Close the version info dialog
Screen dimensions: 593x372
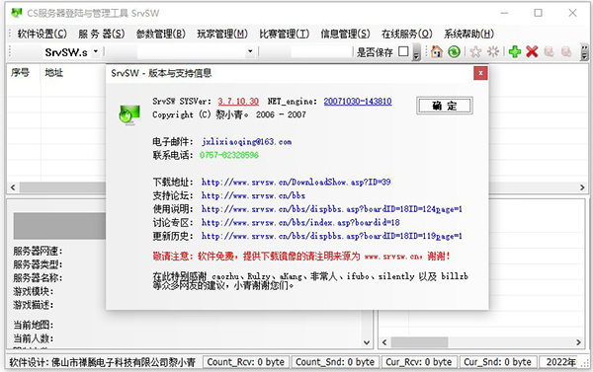point(480,73)
